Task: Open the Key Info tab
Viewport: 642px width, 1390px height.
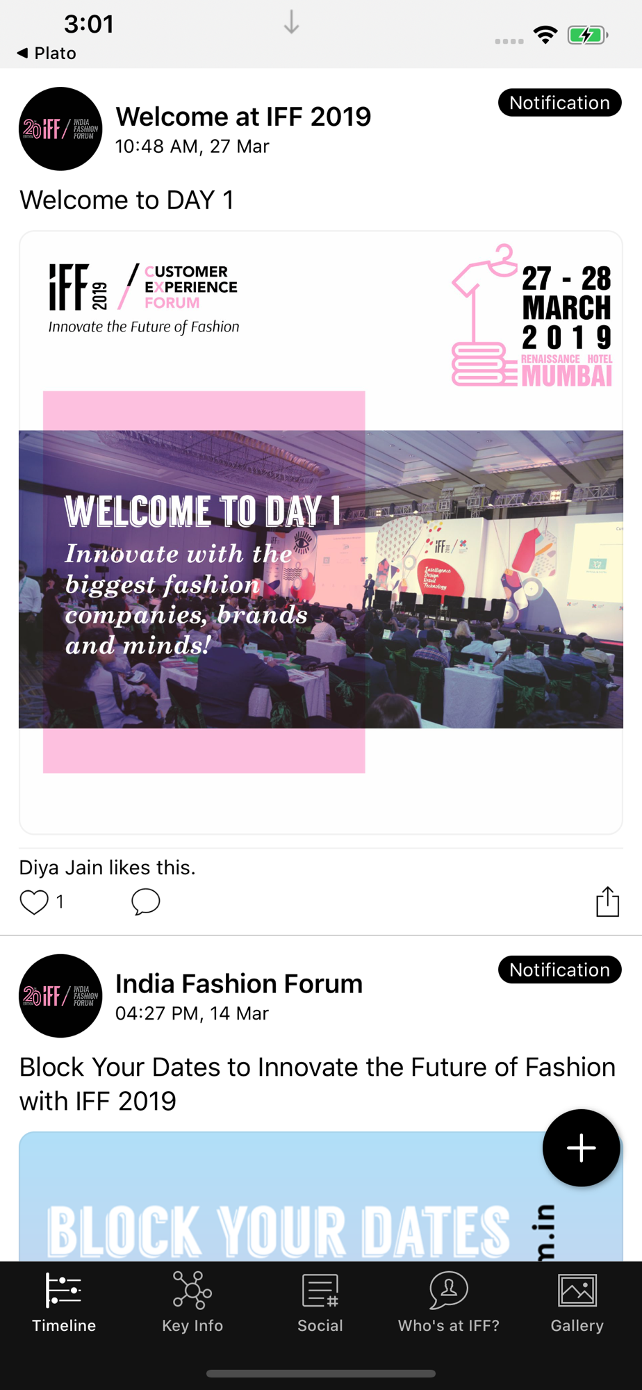Action: pos(192,1302)
